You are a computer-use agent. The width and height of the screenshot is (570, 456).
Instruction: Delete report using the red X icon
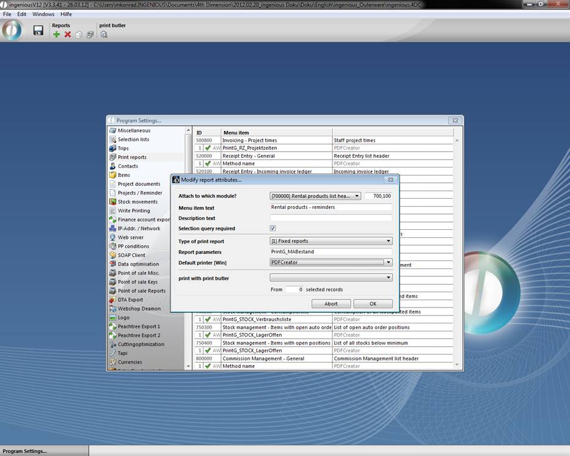[x=68, y=35]
